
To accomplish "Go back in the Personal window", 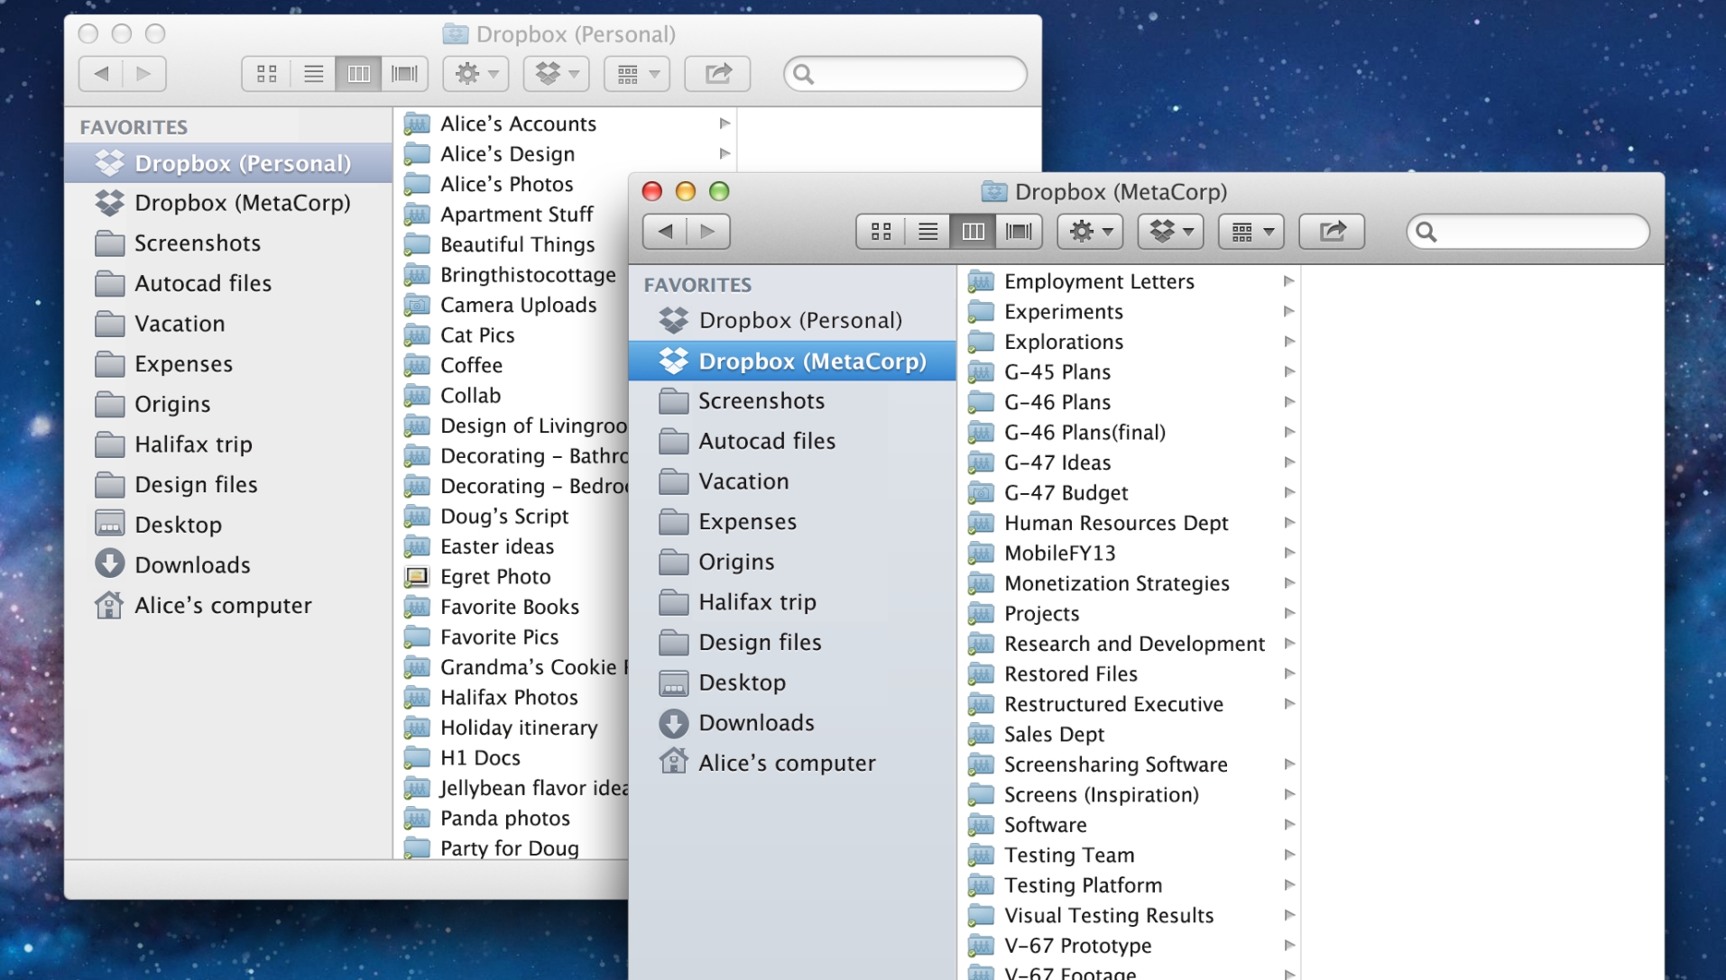I will click(x=101, y=74).
